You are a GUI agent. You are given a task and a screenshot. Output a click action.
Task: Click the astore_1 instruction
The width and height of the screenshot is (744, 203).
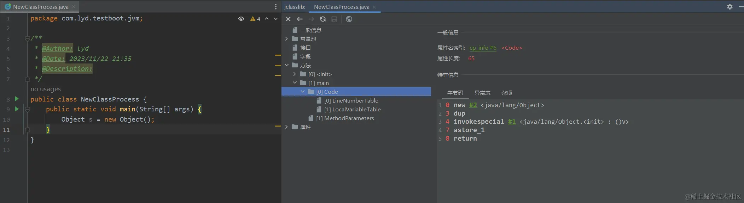pos(469,130)
